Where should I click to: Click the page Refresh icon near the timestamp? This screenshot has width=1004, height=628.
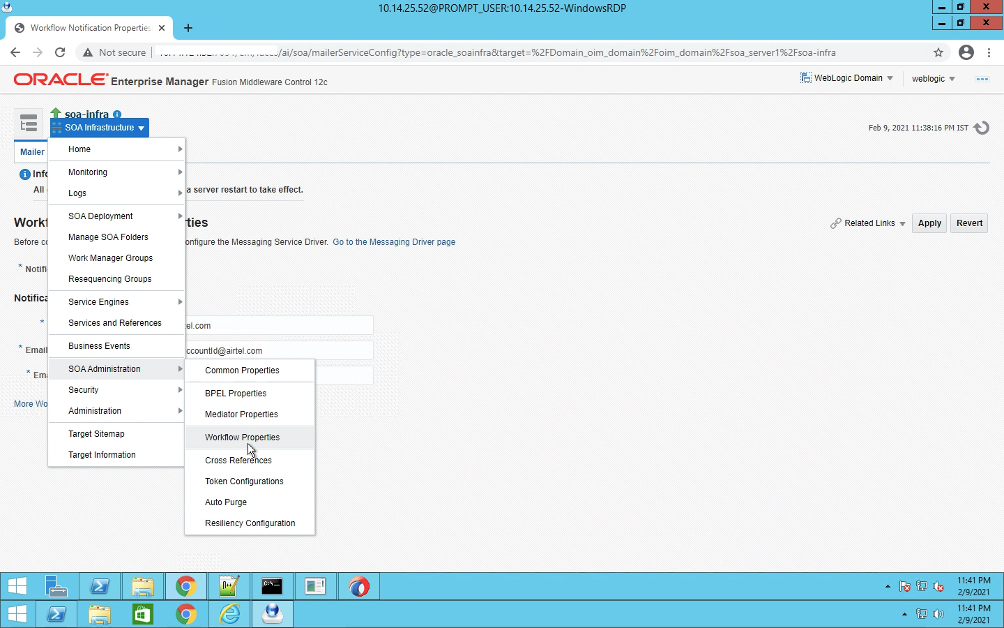pos(982,128)
